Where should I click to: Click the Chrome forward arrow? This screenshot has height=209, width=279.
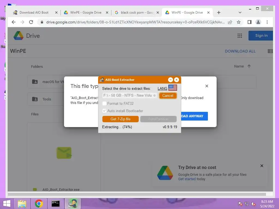pos(22,22)
